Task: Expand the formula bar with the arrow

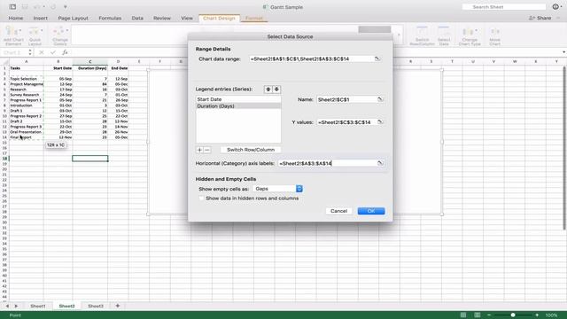Action: (x=563, y=52)
